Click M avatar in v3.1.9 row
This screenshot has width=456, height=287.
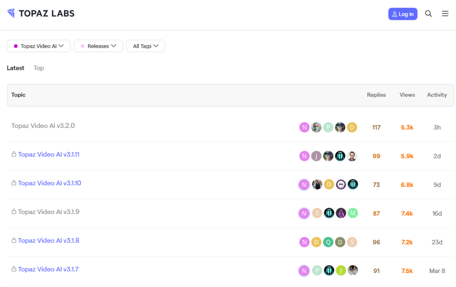[353, 213]
